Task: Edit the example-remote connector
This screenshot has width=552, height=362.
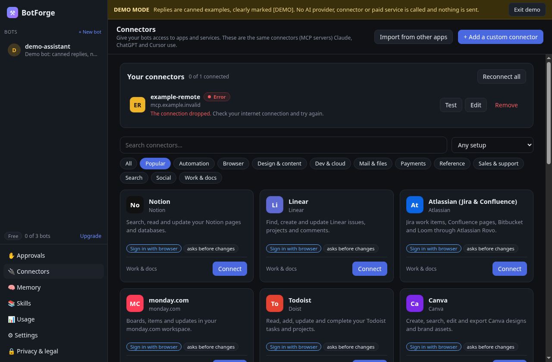Action: click(476, 105)
